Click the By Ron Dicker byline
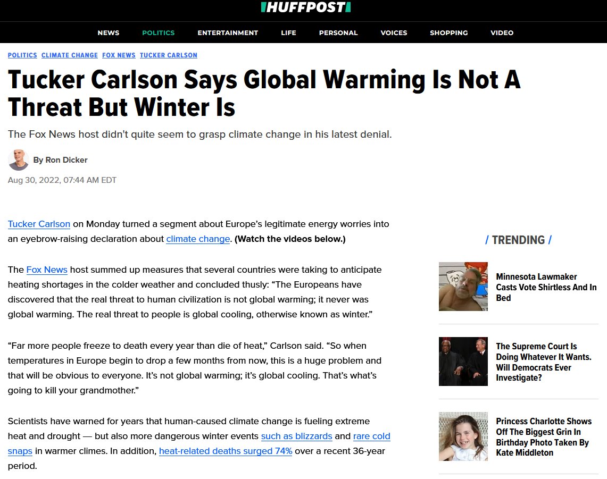Image resolution: width=607 pixels, height=479 pixels. coord(61,160)
